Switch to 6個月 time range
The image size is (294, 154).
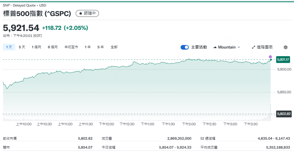(53, 47)
